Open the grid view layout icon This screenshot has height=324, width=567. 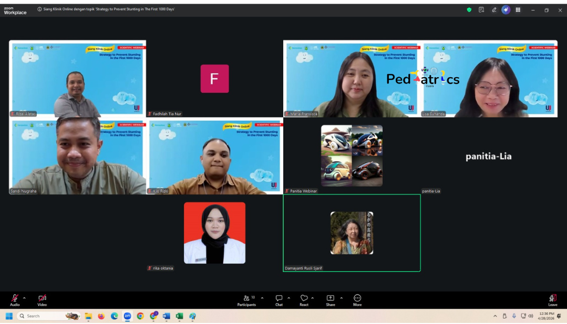(x=518, y=10)
